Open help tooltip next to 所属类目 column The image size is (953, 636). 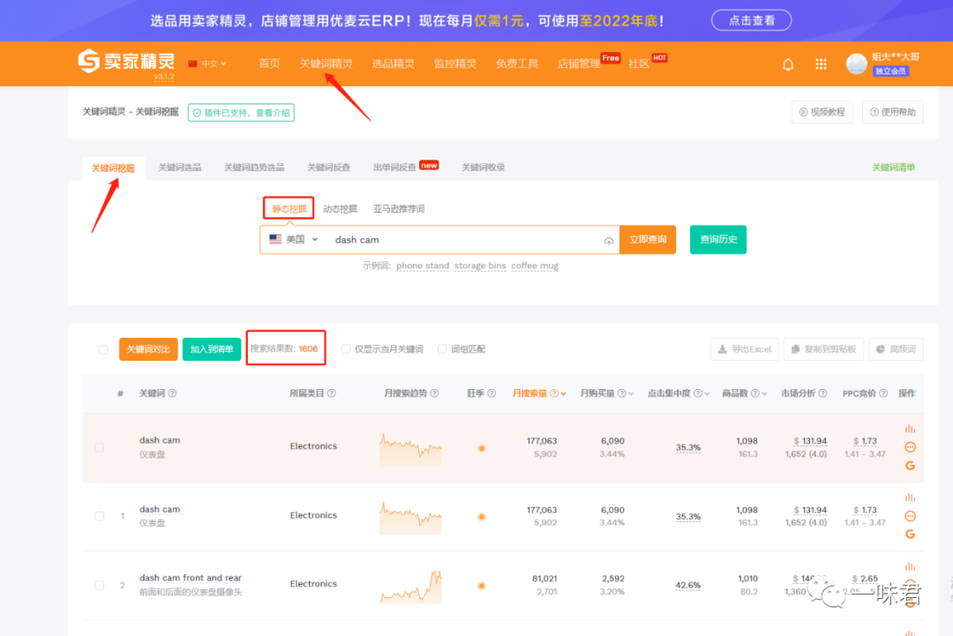tap(331, 393)
